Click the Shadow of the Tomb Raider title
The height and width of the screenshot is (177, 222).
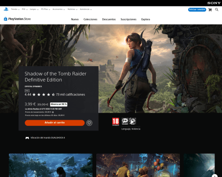pos(56,77)
